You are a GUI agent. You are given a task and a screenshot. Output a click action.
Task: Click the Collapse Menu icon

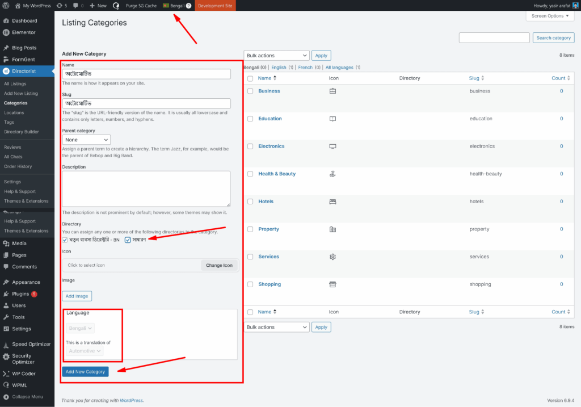coord(6,397)
